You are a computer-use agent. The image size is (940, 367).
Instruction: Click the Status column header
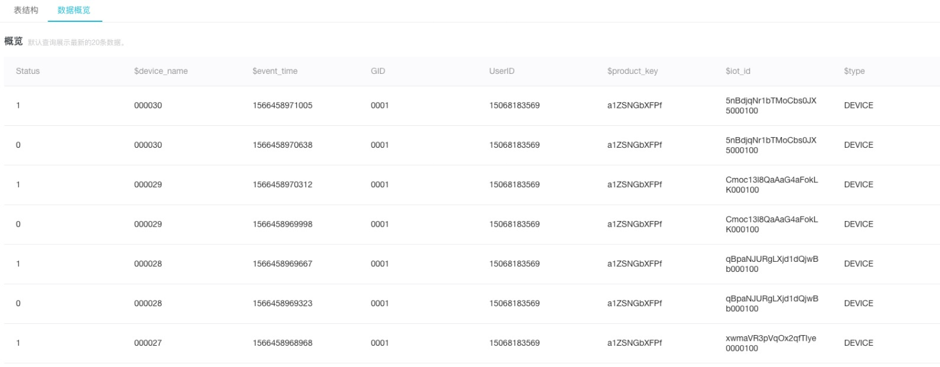28,71
